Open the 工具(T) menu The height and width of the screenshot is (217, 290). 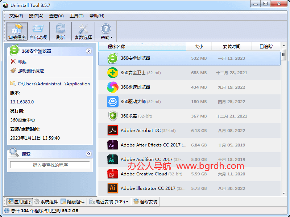(76, 16)
